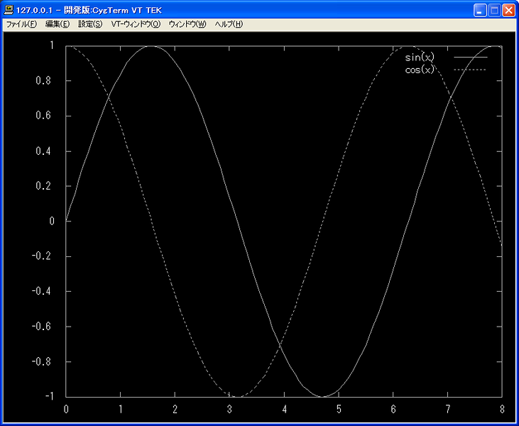
Task: Close the TEK window
Action: [x=509, y=11]
